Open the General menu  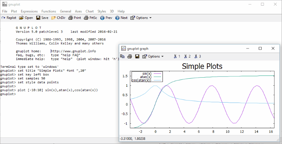point(66,11)
